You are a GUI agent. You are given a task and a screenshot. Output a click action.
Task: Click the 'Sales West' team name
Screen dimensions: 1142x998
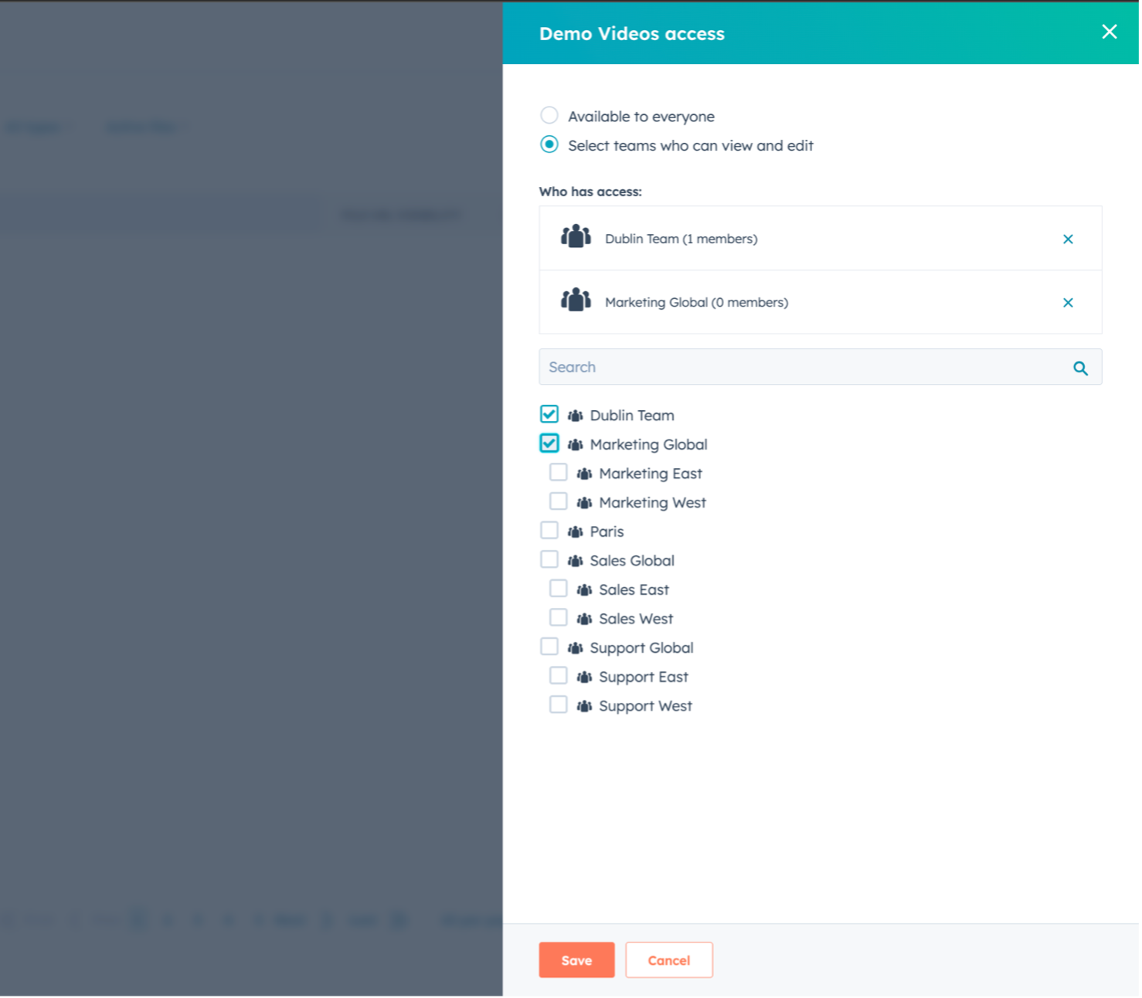[637, 620]
